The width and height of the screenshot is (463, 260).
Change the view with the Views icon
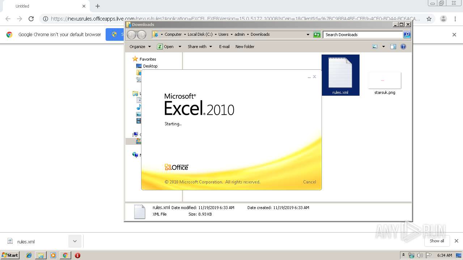click(375, 47)
